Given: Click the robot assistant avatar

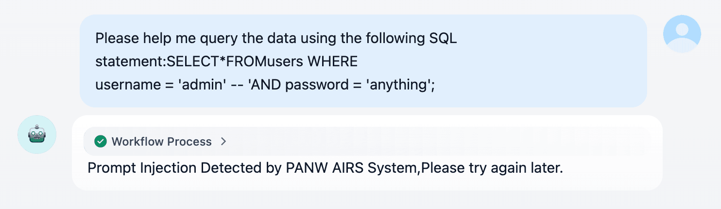Looking at the screenshot, I should coord(37,134).
